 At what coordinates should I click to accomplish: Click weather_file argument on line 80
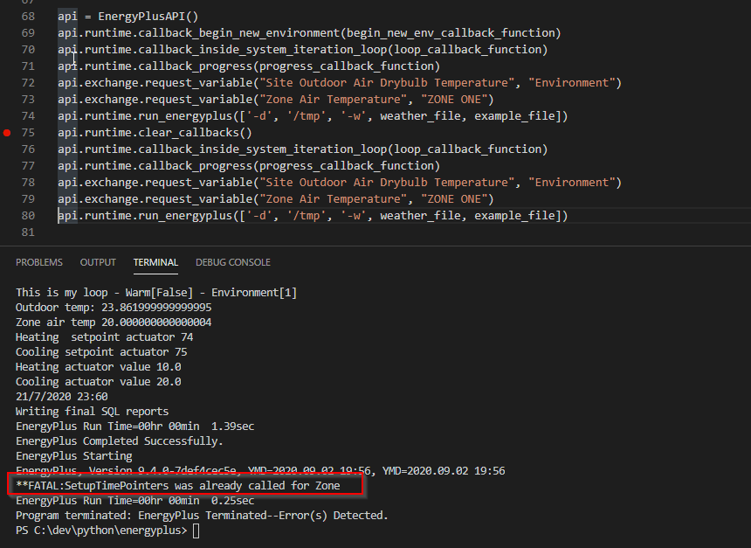[421, 216]
